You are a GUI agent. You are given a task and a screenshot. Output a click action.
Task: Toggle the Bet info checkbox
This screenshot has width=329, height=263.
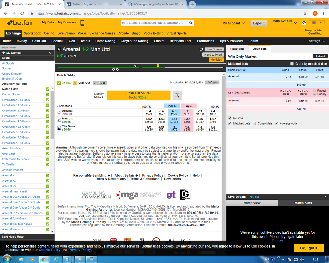(x=230, y=118)
